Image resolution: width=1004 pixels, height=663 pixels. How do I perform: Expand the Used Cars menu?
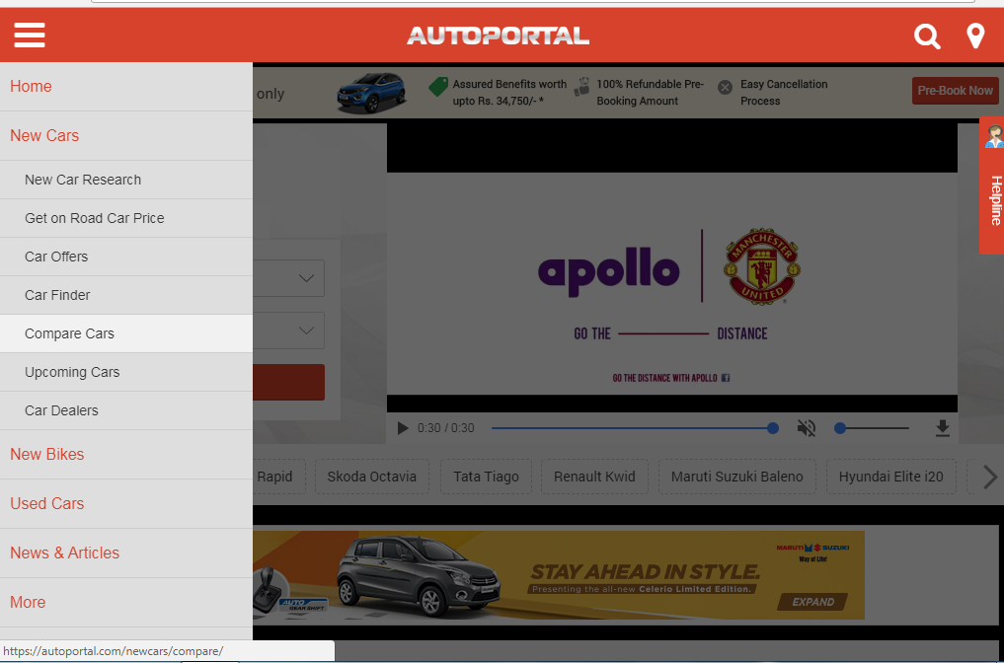(126, 503)
